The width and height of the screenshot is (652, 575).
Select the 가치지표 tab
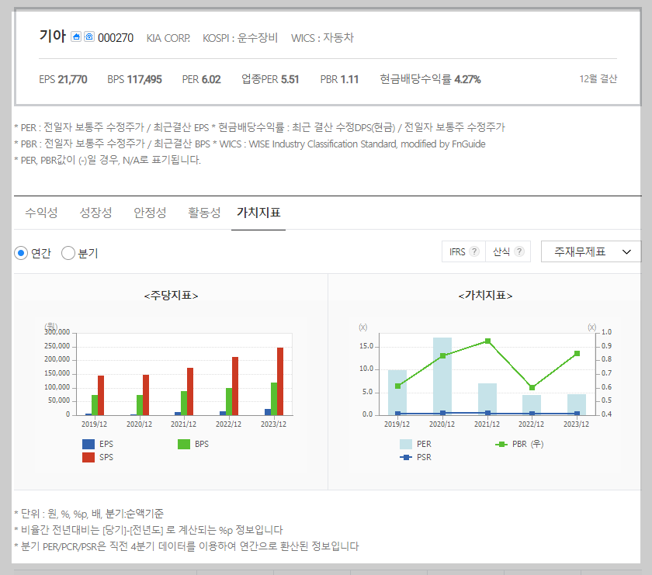[x=258, y=213]
